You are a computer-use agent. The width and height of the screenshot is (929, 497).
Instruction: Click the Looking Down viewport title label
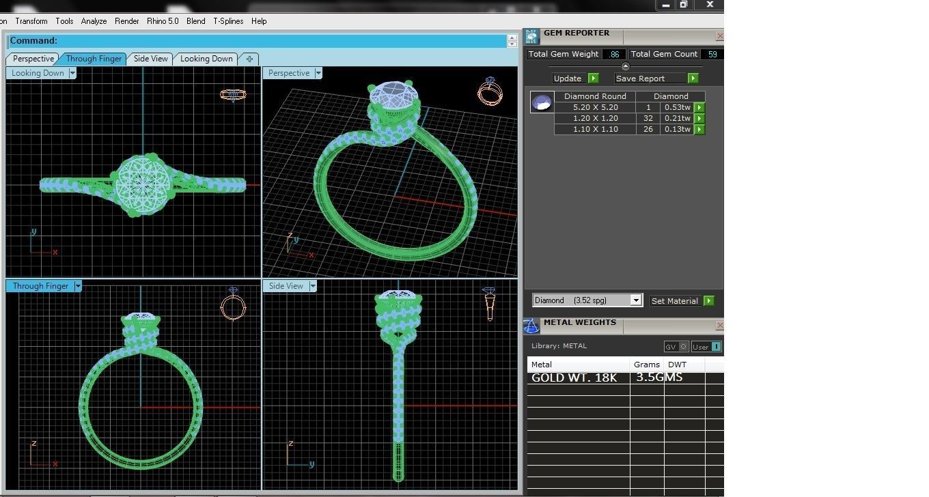point(38,73)
